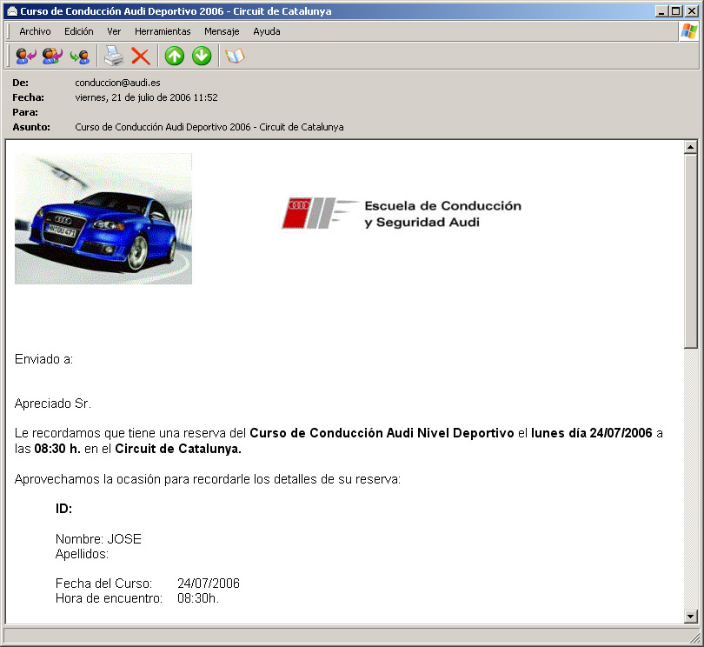Maximize the message window
Viewport: 704px width, 647px height.
point(675,11)
